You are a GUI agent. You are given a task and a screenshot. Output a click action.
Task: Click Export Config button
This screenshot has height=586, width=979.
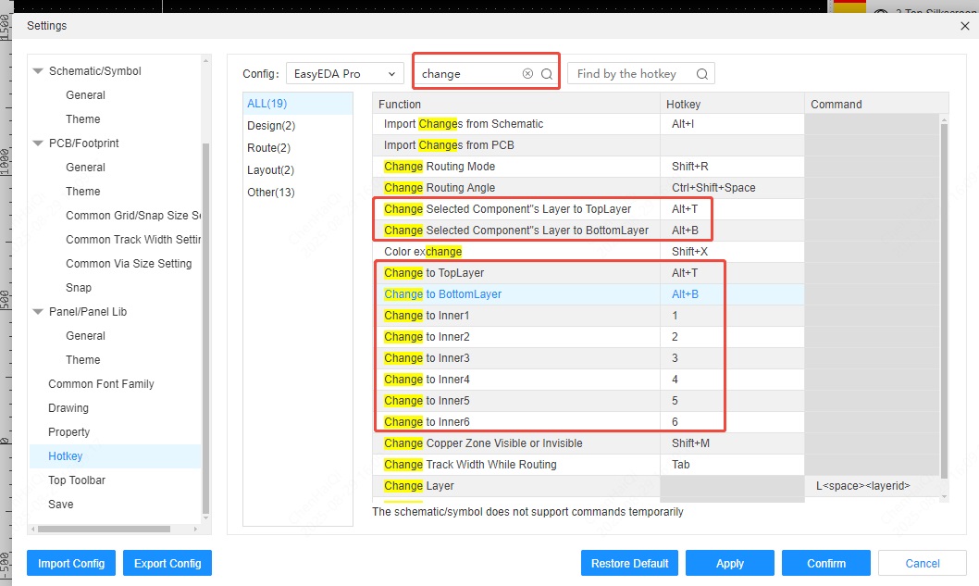pos(167,563)
